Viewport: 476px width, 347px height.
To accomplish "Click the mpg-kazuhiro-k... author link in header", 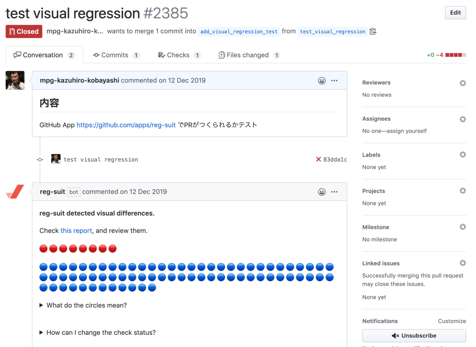I will [x=75, y=31].
